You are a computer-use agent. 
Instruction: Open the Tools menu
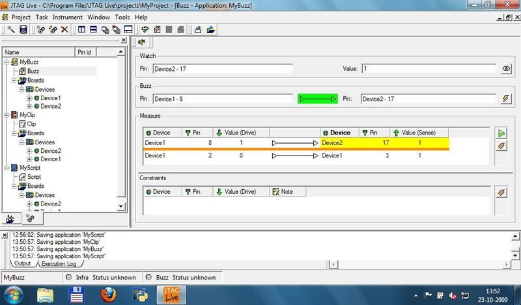[x=122, y=18]
